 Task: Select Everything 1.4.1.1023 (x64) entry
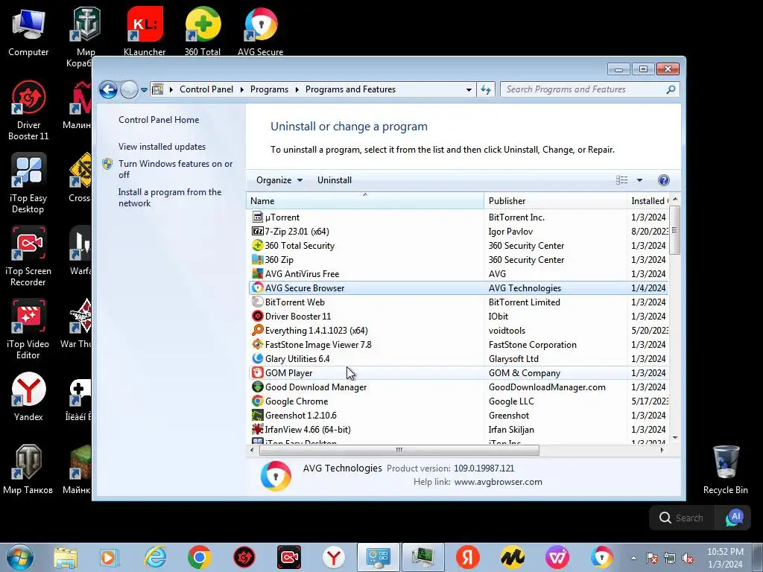[458, 330]
